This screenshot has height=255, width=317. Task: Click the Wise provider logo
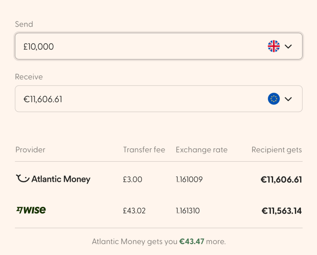point(31,210)
